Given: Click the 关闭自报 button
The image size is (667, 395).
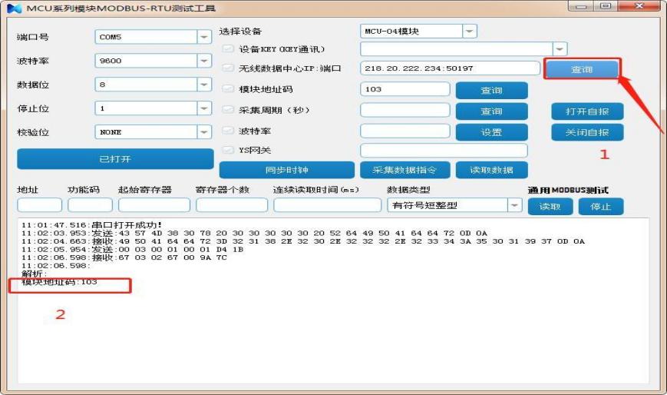Looking at the screenshot, I should click(587, 132).
